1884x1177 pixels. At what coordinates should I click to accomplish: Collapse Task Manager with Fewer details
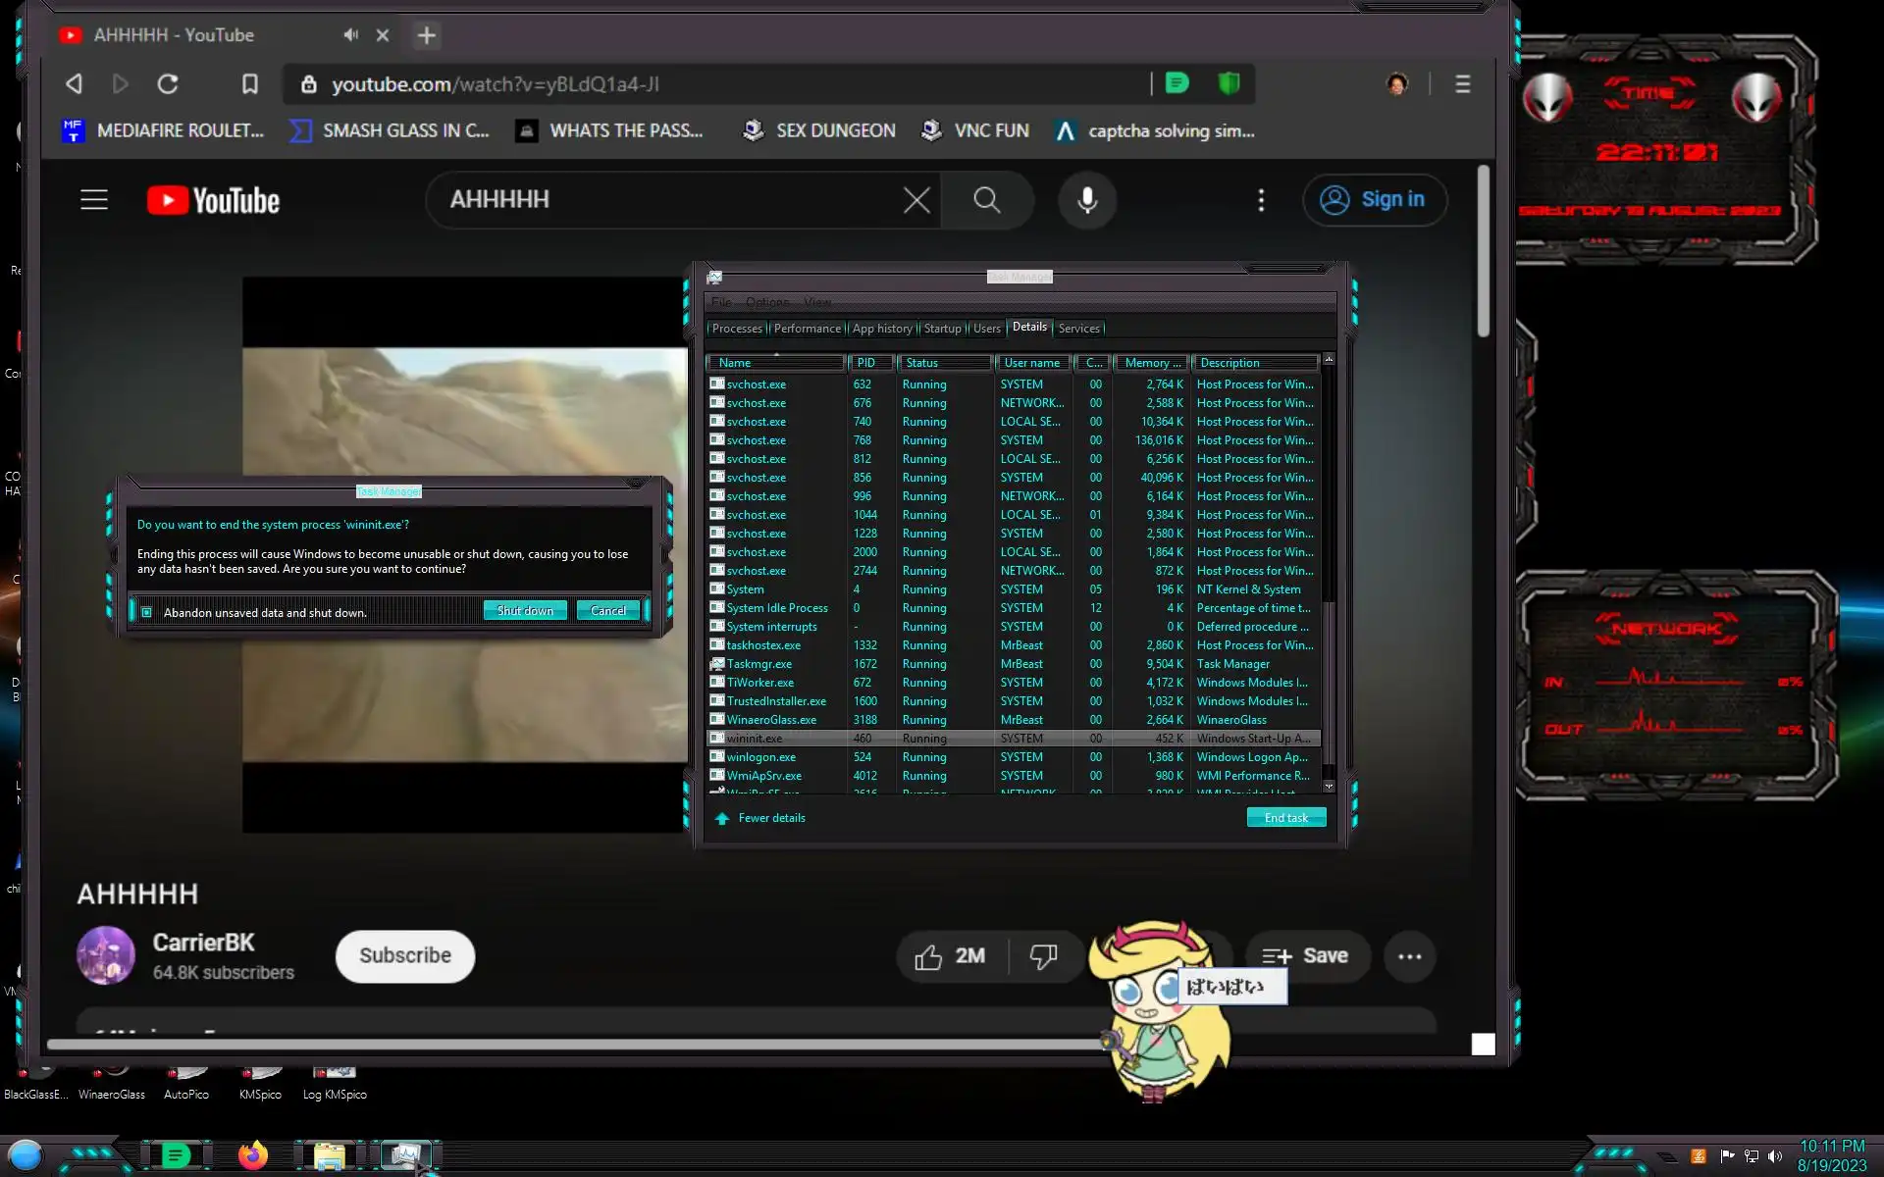tap(770, 818)
